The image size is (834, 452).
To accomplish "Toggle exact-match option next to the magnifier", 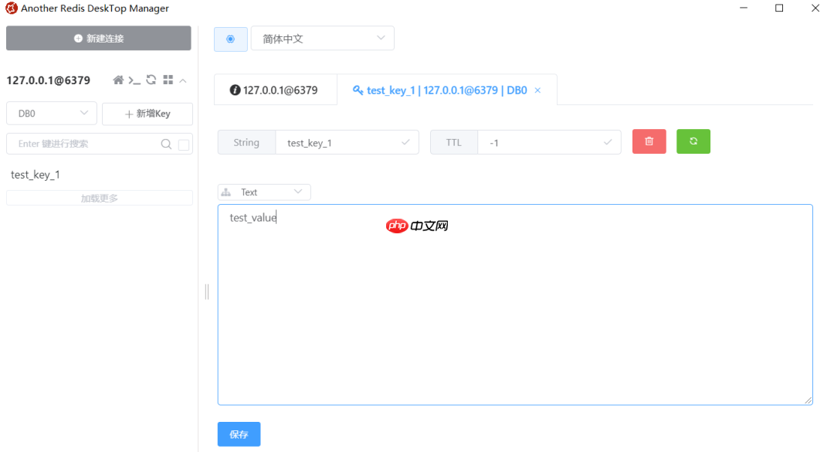I will click(182, 144).
